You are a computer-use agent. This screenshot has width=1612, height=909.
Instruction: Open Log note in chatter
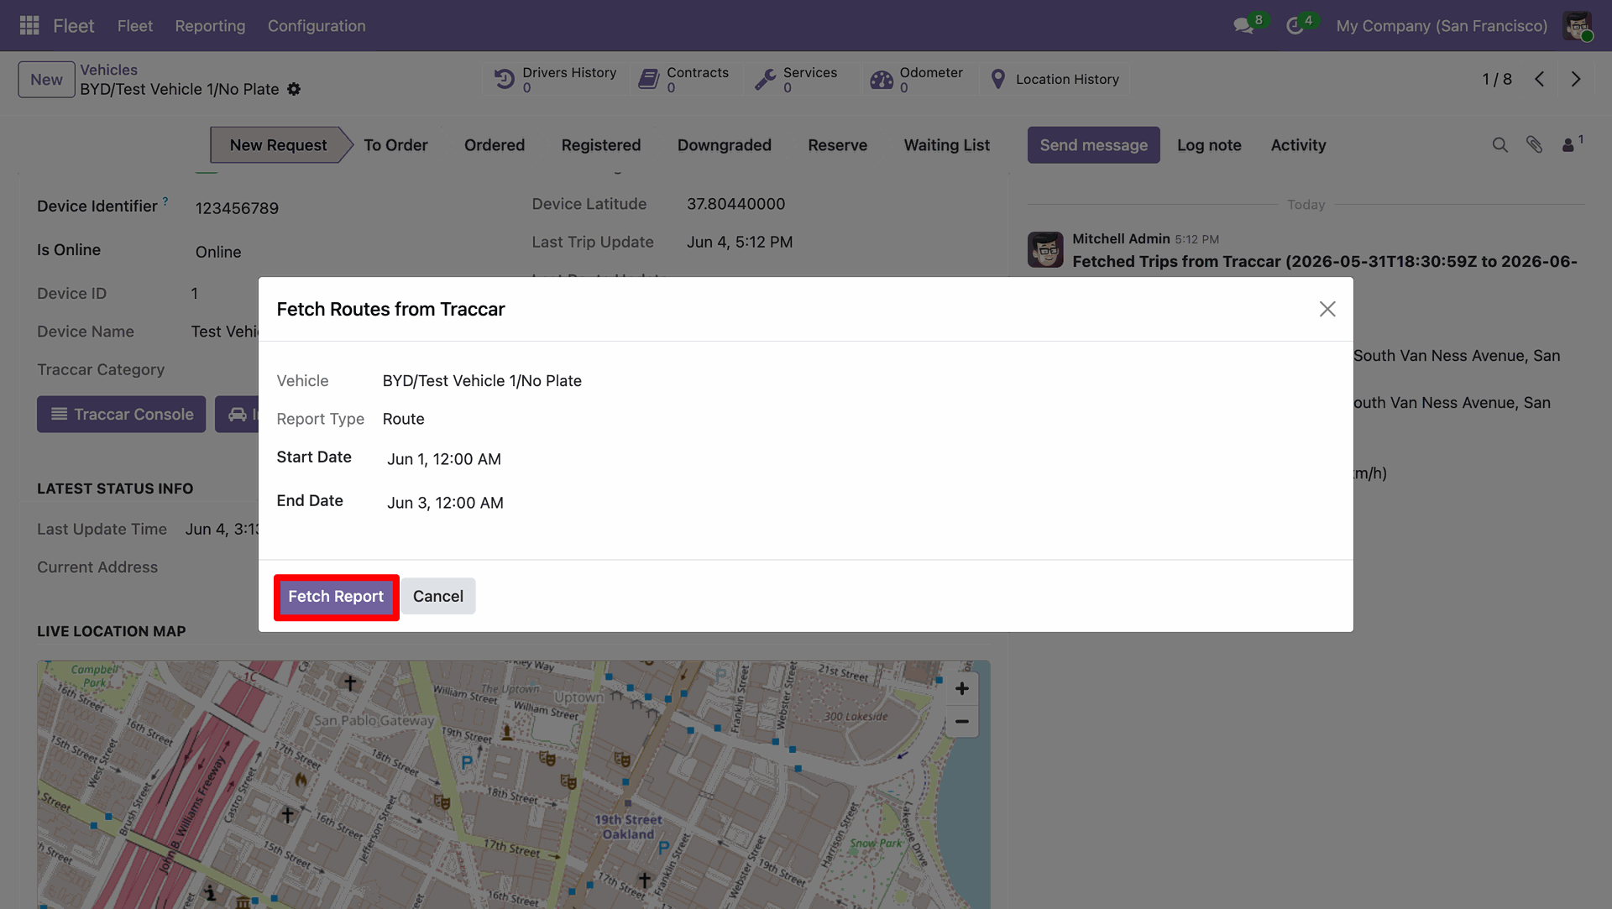1209,145
